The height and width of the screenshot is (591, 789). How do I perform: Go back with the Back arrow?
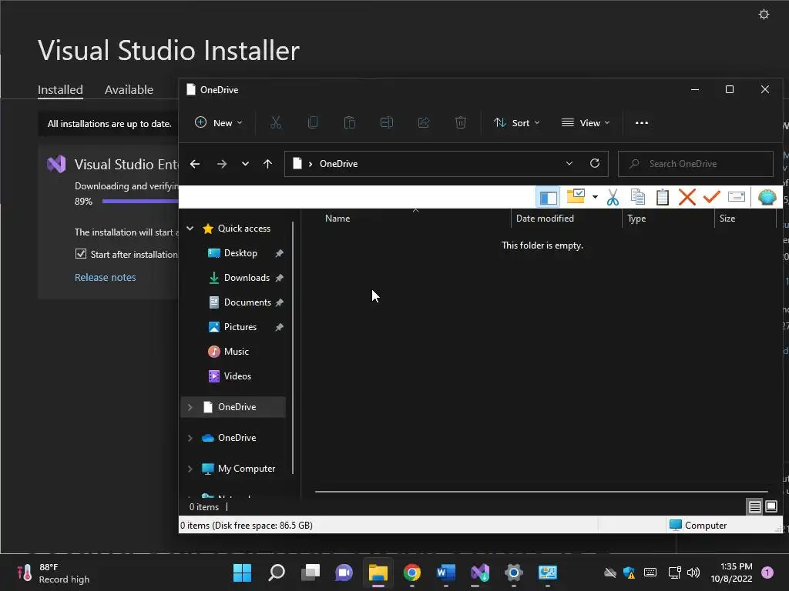[195, 164]
